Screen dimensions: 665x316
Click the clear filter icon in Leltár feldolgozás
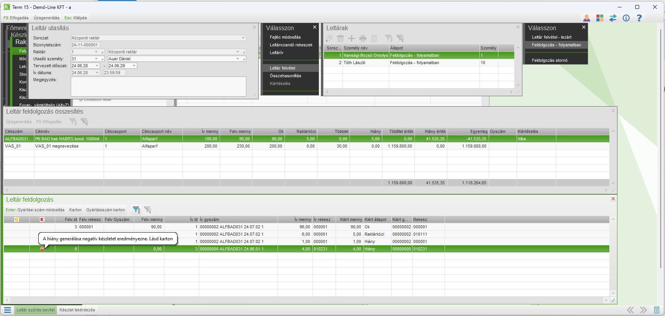coord(147,210)
